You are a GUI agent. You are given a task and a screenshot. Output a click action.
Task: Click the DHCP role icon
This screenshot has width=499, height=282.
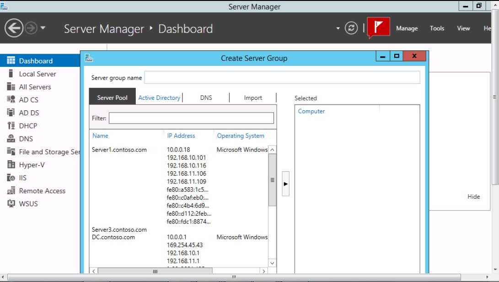point(11,125)
